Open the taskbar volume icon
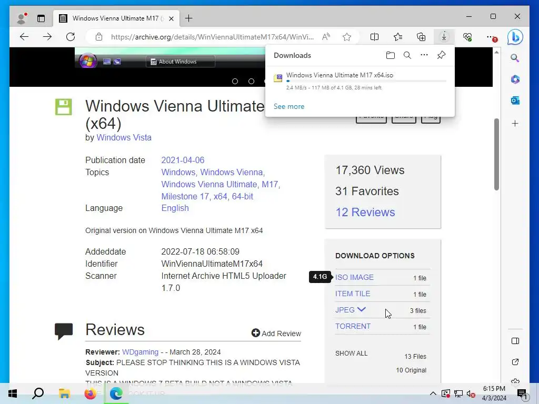The height and width of the screenshot is (404, 539). (x=471, y=394)
